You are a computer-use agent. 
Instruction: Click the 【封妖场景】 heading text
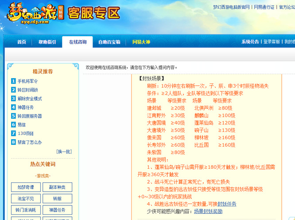(x=151, y=79)
